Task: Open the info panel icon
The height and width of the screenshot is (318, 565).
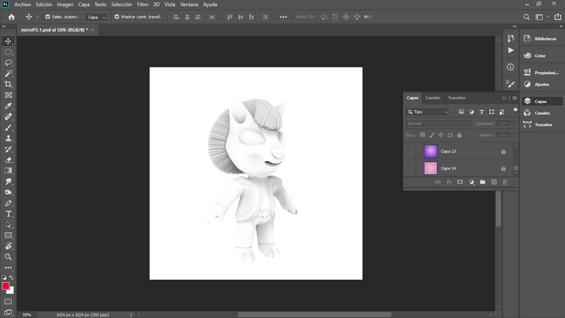Action: tap(511, 67)
